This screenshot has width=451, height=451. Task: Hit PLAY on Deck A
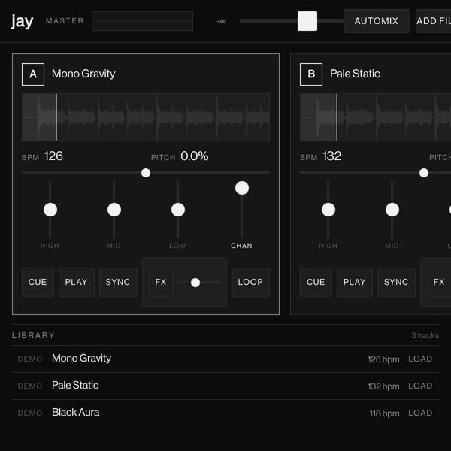tap(77, 282)
